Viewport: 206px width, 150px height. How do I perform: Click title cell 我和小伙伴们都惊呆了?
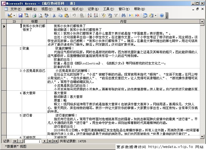coord(34,35)
